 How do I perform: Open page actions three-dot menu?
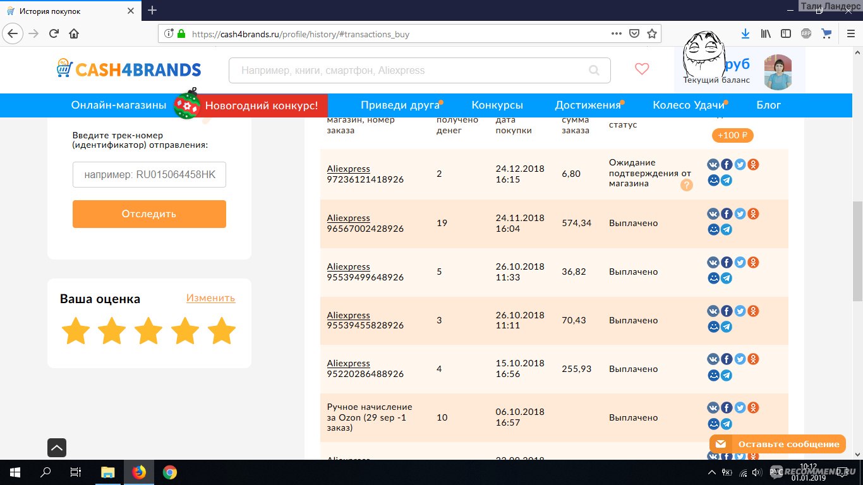coord(617,33)
